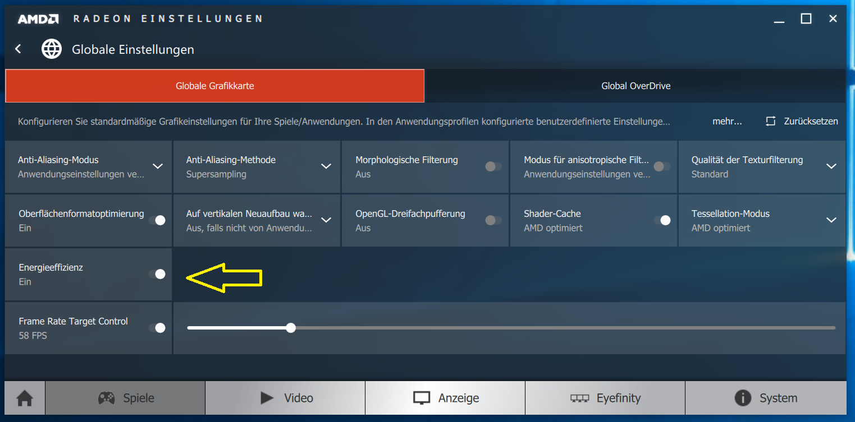Switch to Global OverDrive tab

(x=635, y=86)
